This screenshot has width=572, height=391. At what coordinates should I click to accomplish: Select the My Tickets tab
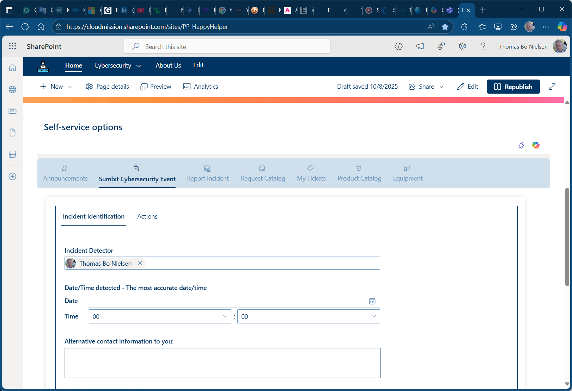(311, 174)
